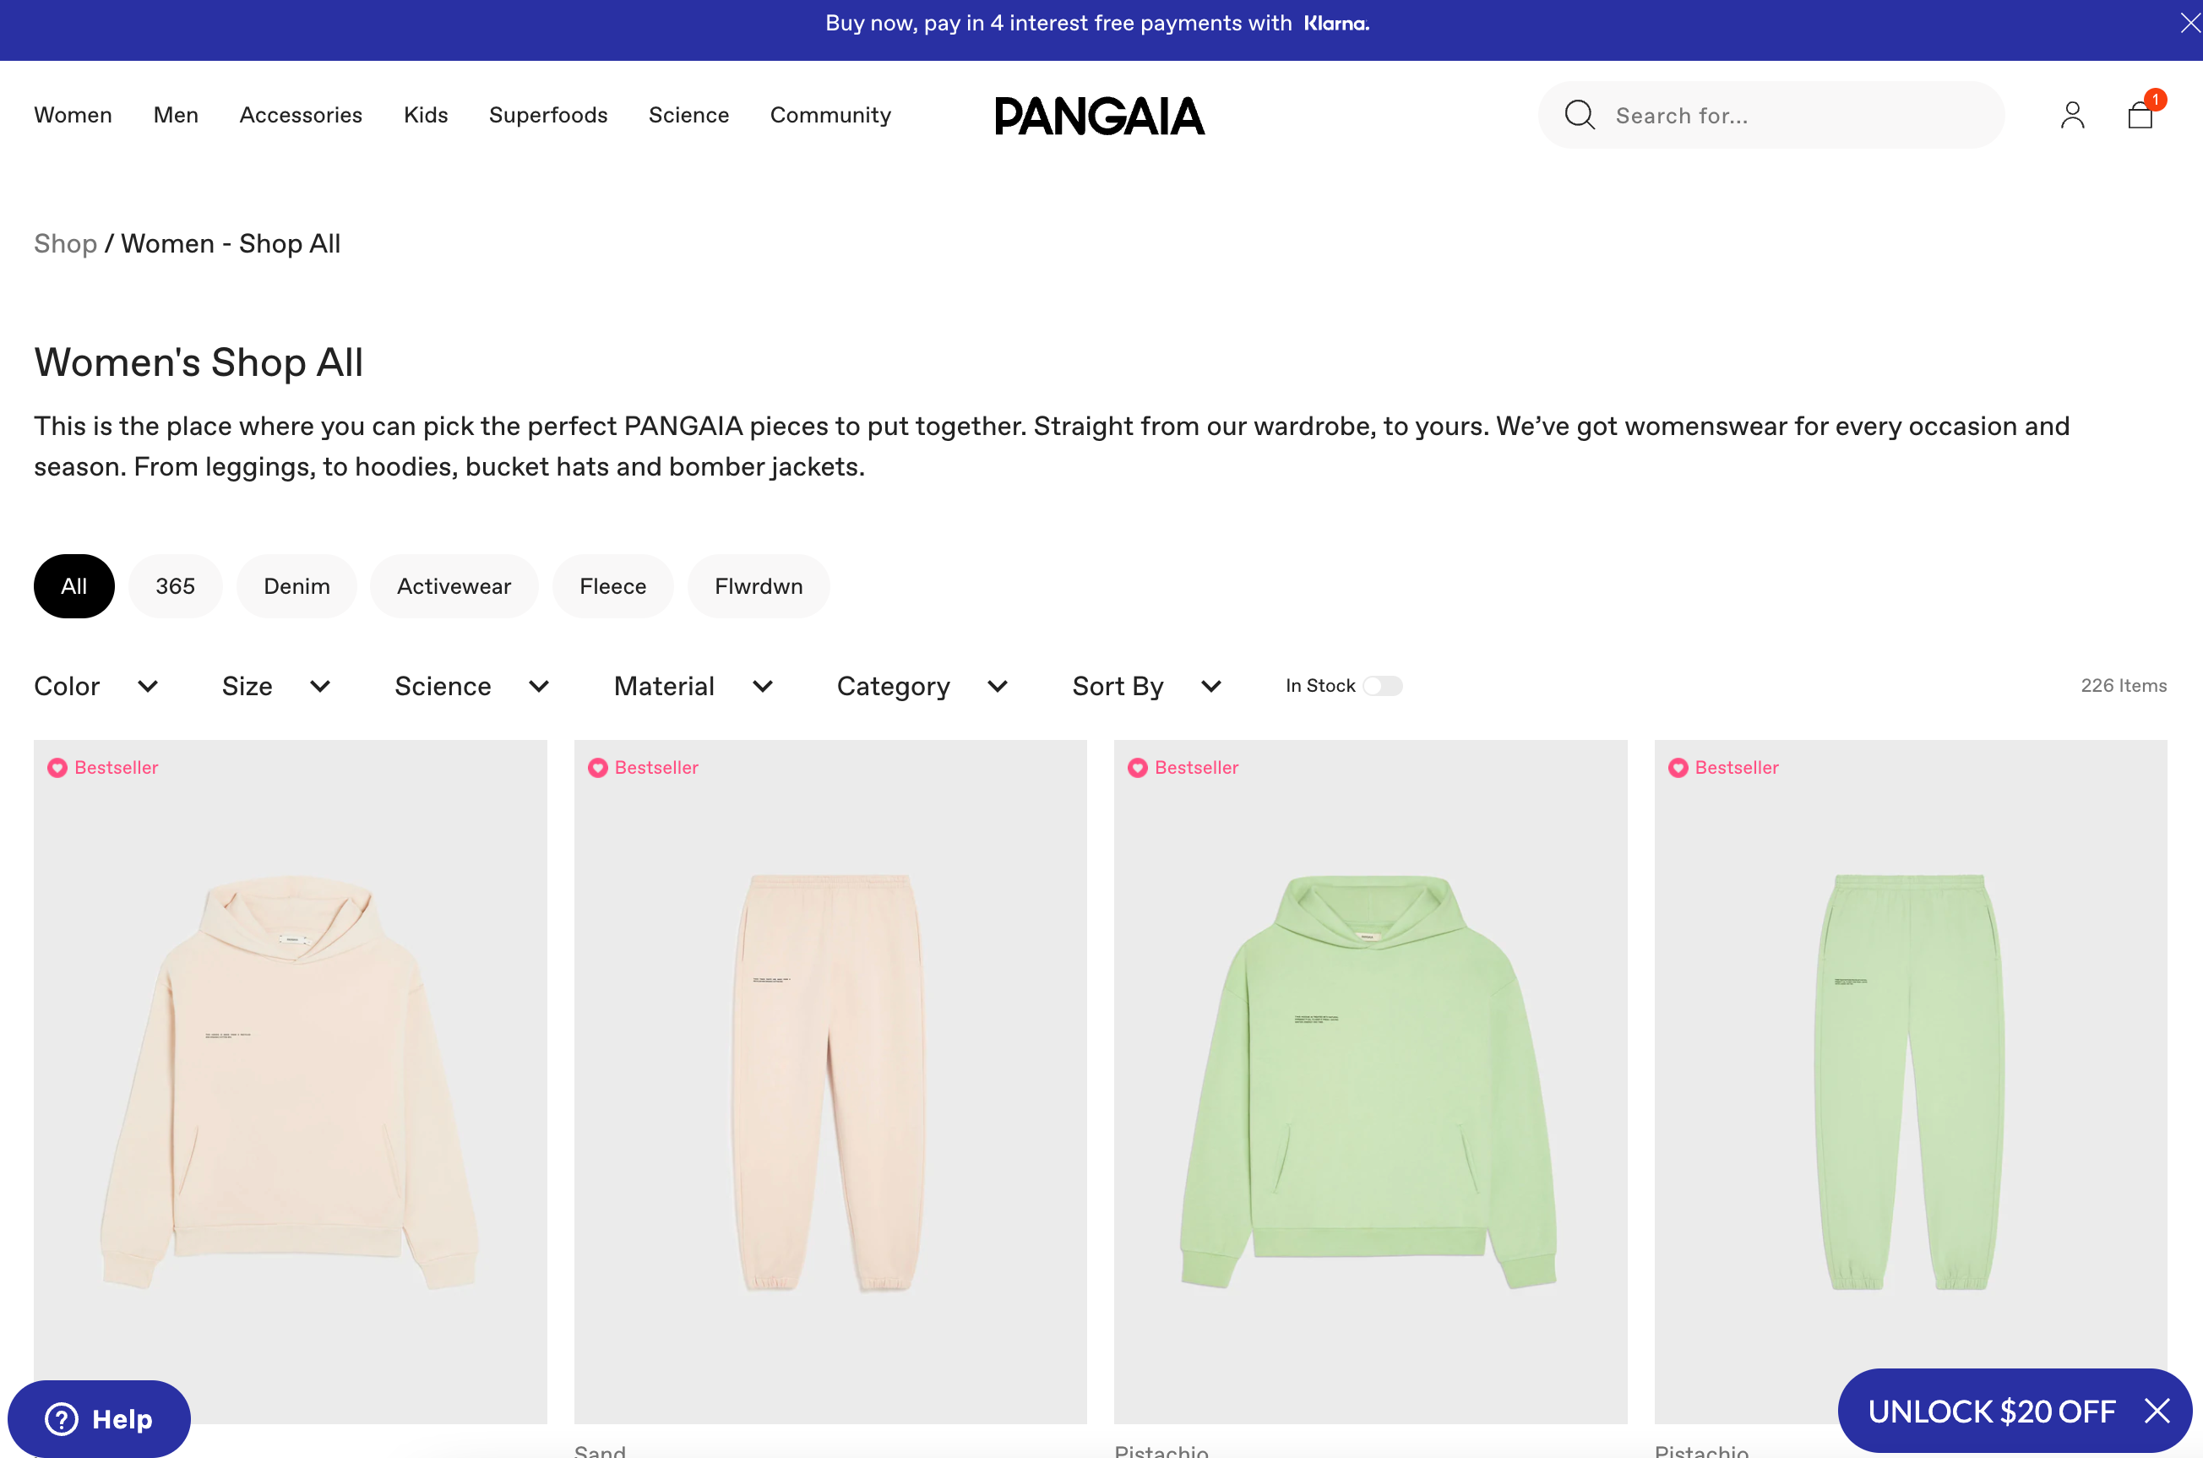The image size is (2203, 1458).
Task: Click the Unlock $20 Off button
Action: [x=1991, y=1411]
